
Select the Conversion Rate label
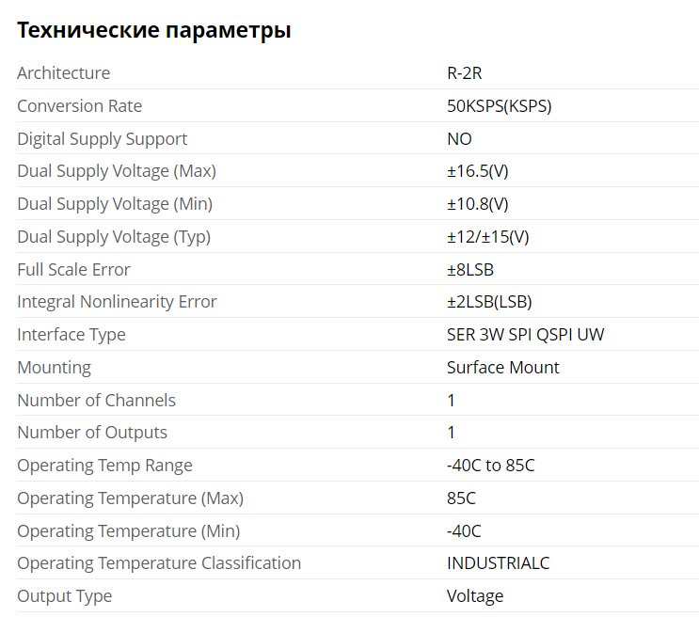pyautogui.click(x=80, y=106)
